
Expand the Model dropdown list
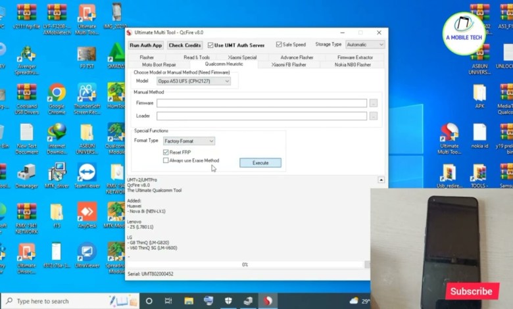pos(193,81)
